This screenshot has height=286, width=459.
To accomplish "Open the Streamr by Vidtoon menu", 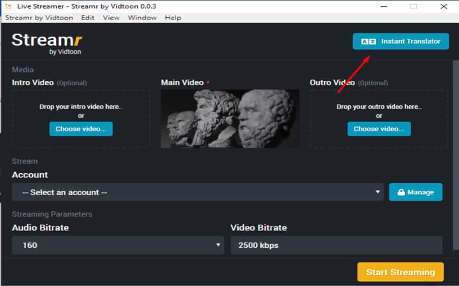I will (39, 18).
